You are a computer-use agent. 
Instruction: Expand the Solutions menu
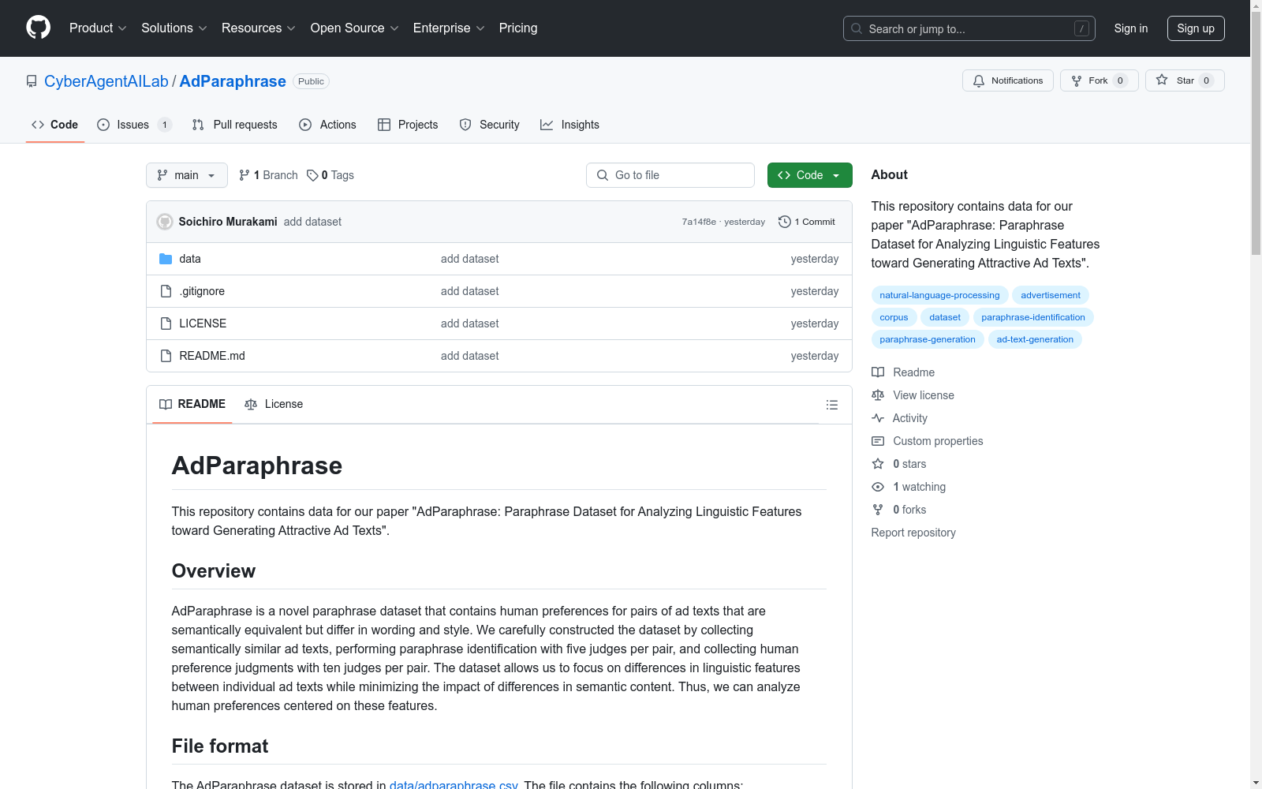click(x=174, y=28)
